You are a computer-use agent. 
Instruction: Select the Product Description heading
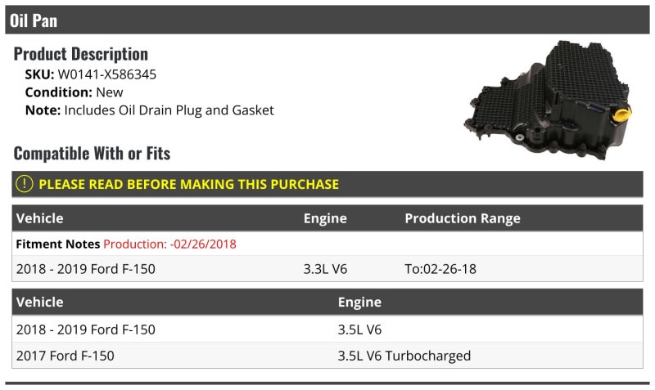pyautogui.click(x=80, y=54)
